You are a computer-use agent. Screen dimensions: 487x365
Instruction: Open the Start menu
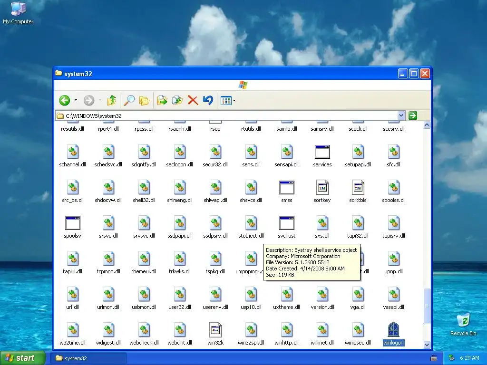click(22, 358)
